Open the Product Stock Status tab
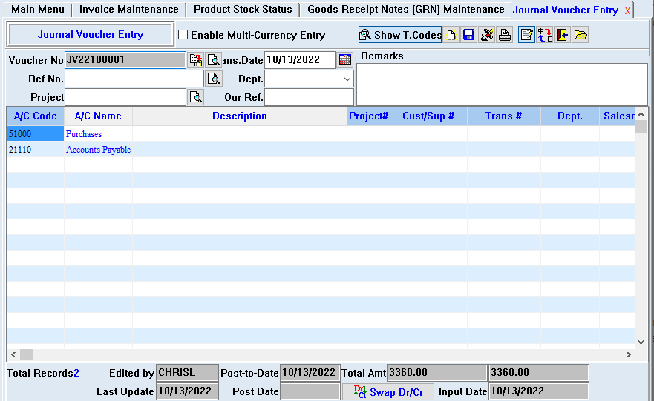Image resolution: width=654 pixels, height=401 pixels. pos(243,10)
